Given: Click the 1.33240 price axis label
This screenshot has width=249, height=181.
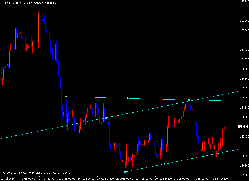Looking at the screenshot, I should point(244,11).
